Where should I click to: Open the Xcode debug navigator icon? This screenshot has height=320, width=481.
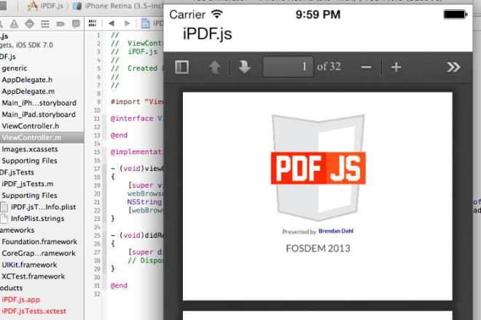45,23
